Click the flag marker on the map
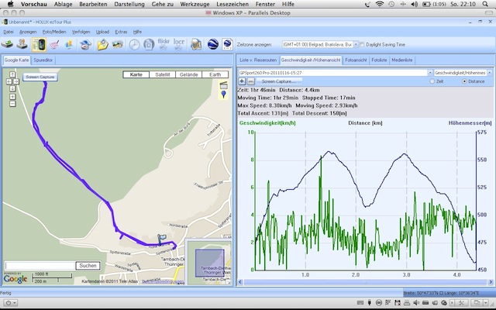 162,239
